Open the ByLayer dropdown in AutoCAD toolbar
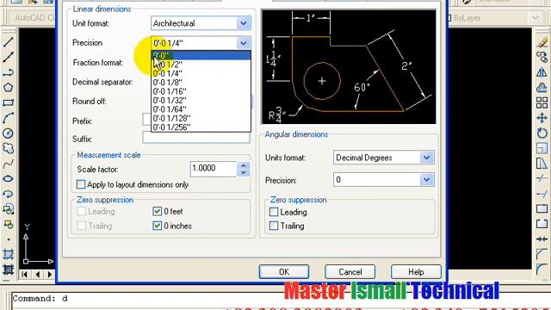551x310 pixels. [x=536, y=17]
